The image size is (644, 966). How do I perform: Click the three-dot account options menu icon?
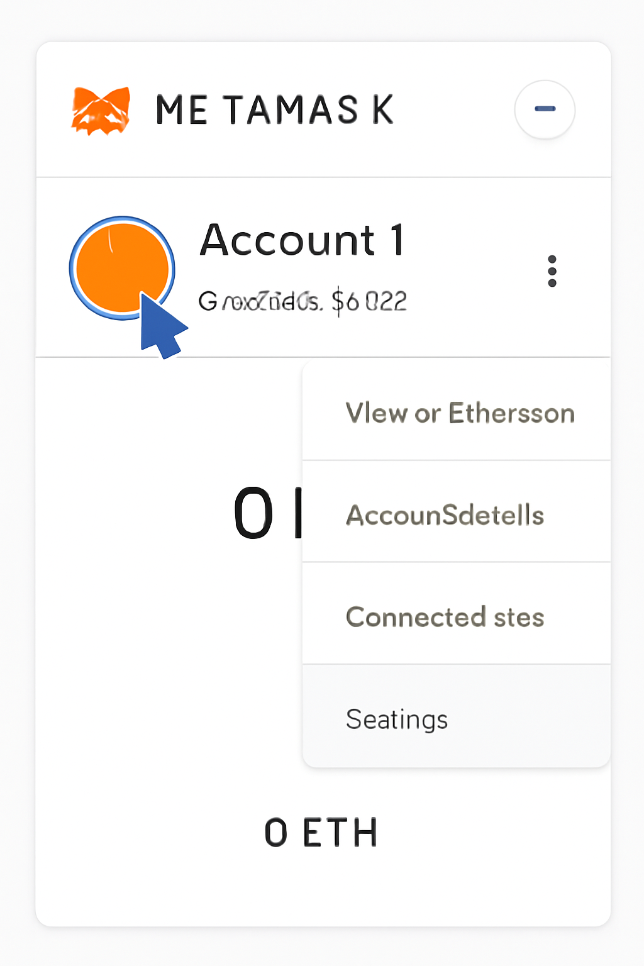[x=552, y=270]
